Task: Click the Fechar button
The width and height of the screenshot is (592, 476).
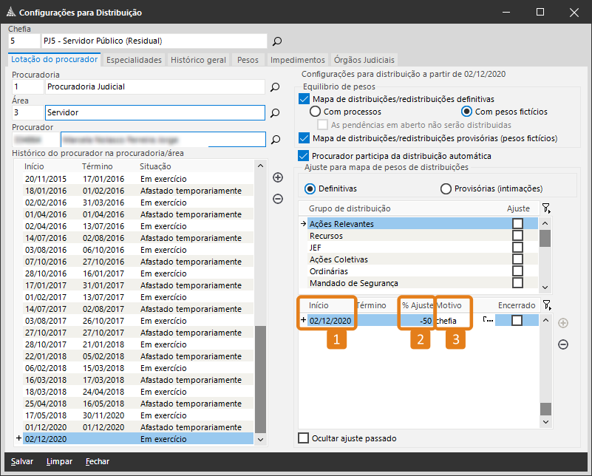Action: (97, 461)
